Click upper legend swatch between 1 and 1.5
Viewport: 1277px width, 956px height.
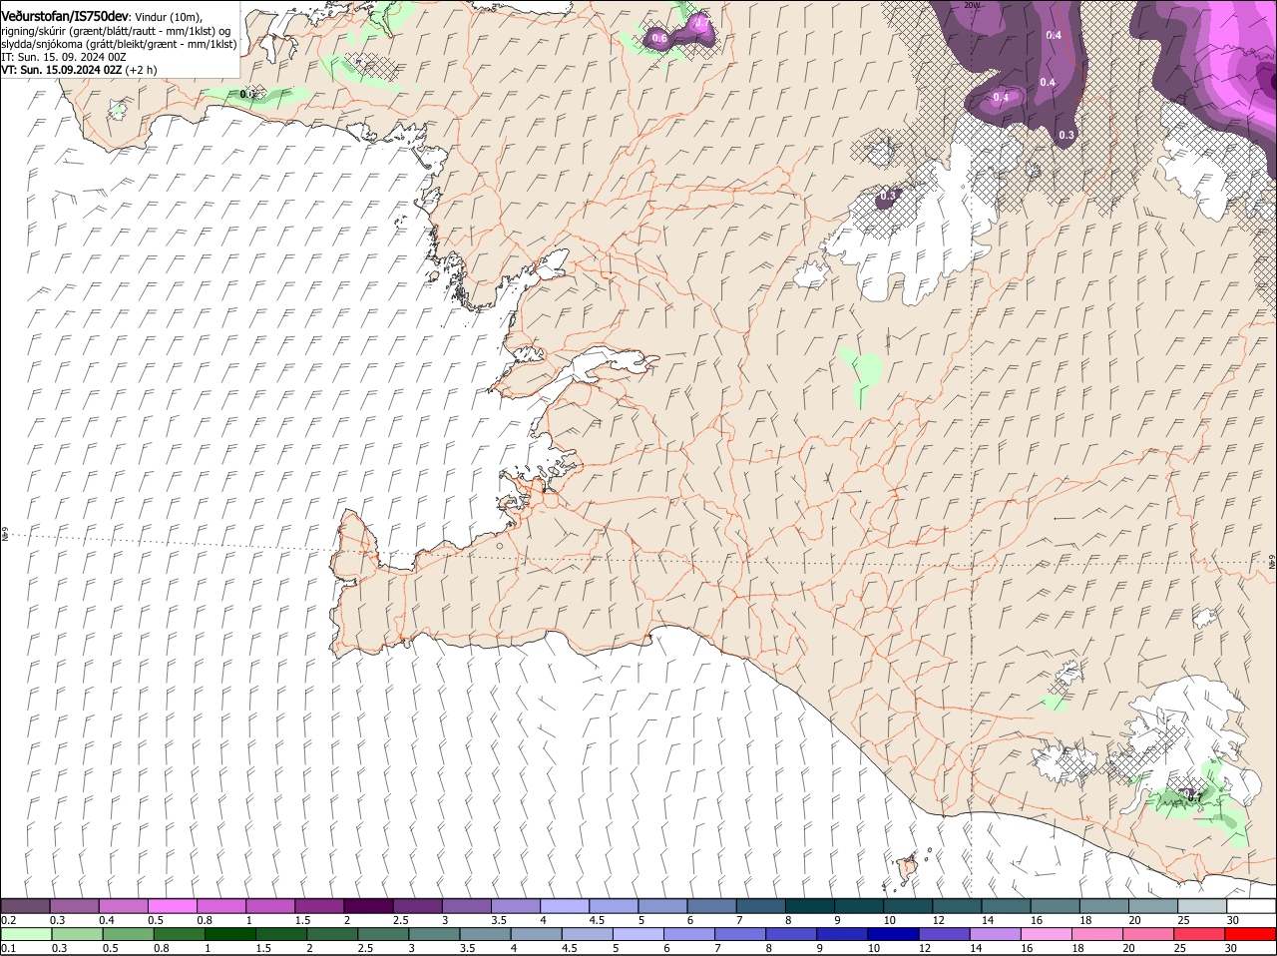pos(270,906)
